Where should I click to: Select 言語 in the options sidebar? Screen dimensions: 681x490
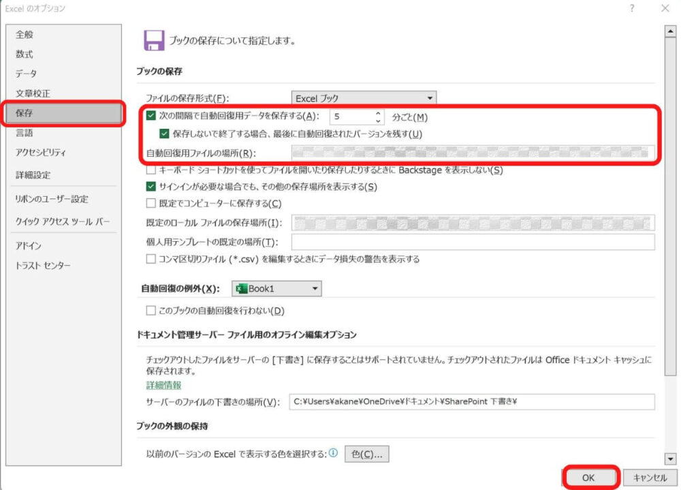click(x=63, y=133)
